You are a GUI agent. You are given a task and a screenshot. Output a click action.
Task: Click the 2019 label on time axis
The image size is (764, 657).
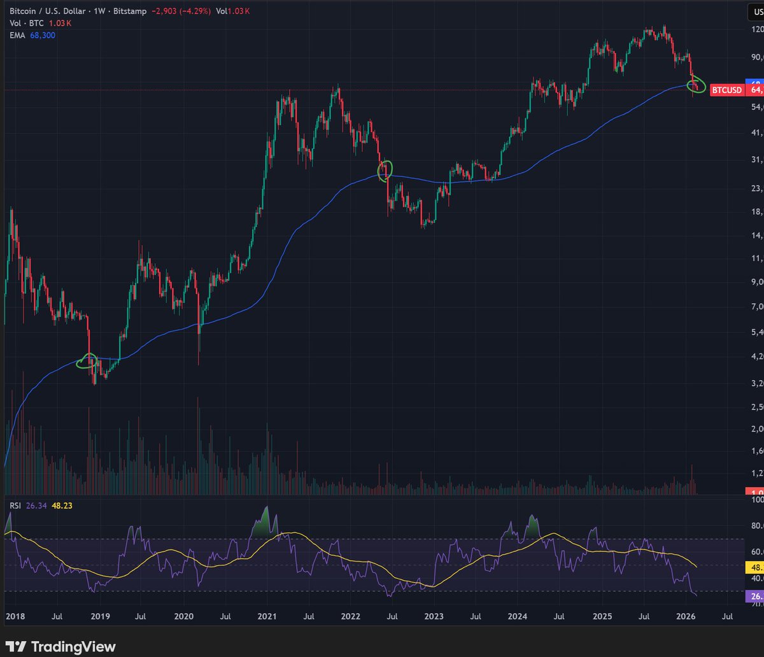tap(100, 616)
